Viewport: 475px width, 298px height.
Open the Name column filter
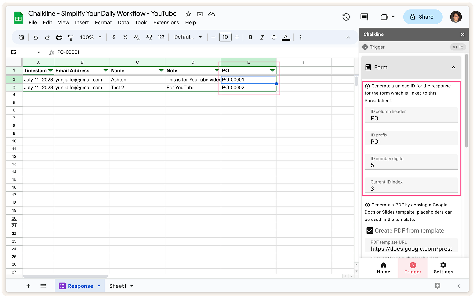tap(161, 71)
